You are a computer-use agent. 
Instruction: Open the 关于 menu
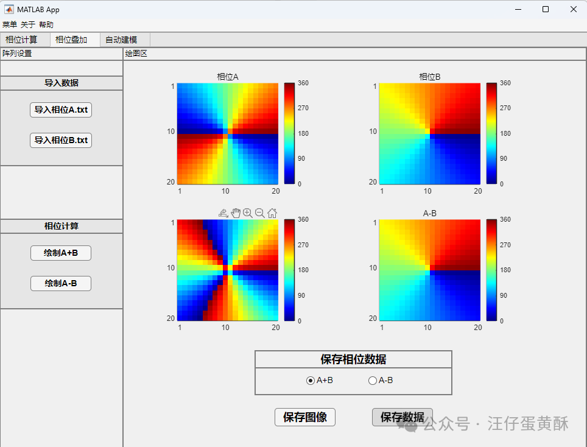[27, 25]
